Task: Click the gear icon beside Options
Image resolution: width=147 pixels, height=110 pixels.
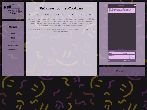Action: (x=109, y=51)
